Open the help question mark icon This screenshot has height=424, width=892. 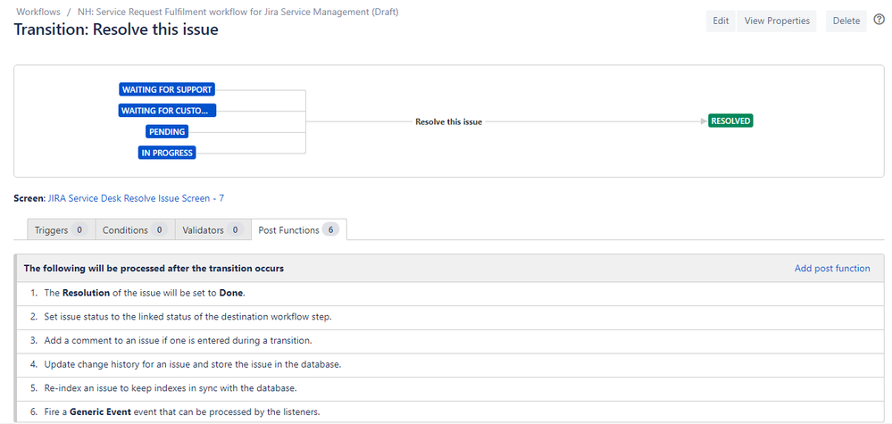point(879,20)
